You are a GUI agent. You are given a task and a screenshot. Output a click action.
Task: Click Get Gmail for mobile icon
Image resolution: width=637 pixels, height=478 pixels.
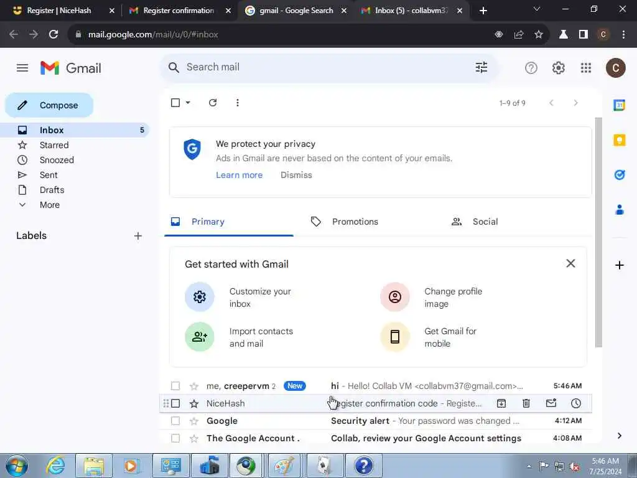click(395, 337)
